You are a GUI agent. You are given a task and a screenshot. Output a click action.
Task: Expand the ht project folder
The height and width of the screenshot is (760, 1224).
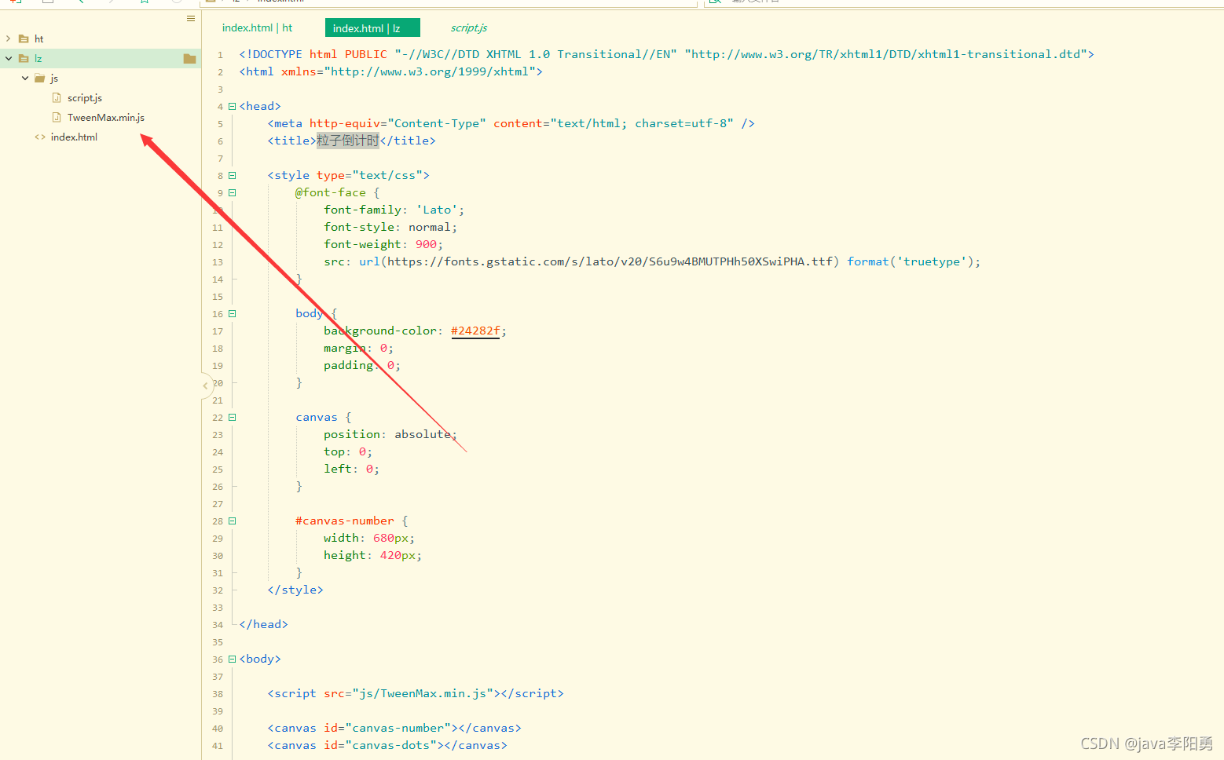(9, 38)
